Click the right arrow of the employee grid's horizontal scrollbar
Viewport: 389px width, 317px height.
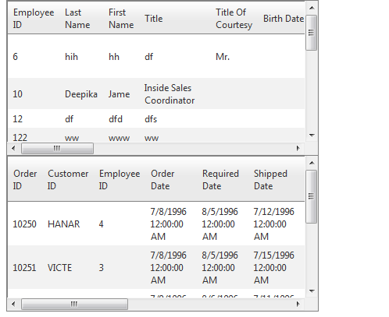298,149
